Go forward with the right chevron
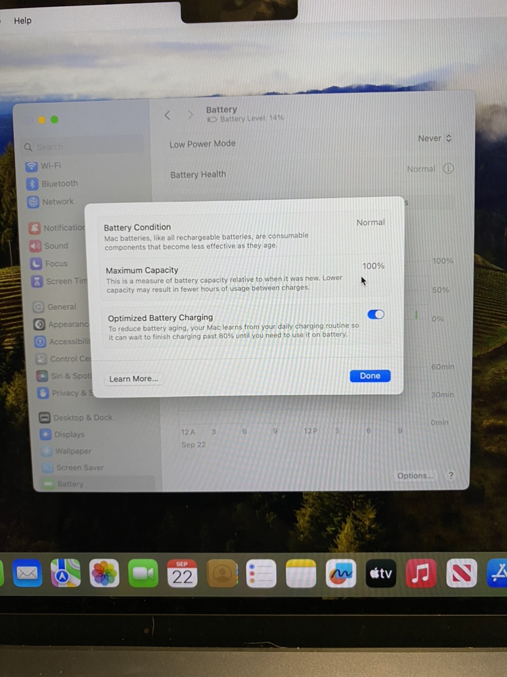This screenshot has height=677, width=507. (x=190, y=115)
